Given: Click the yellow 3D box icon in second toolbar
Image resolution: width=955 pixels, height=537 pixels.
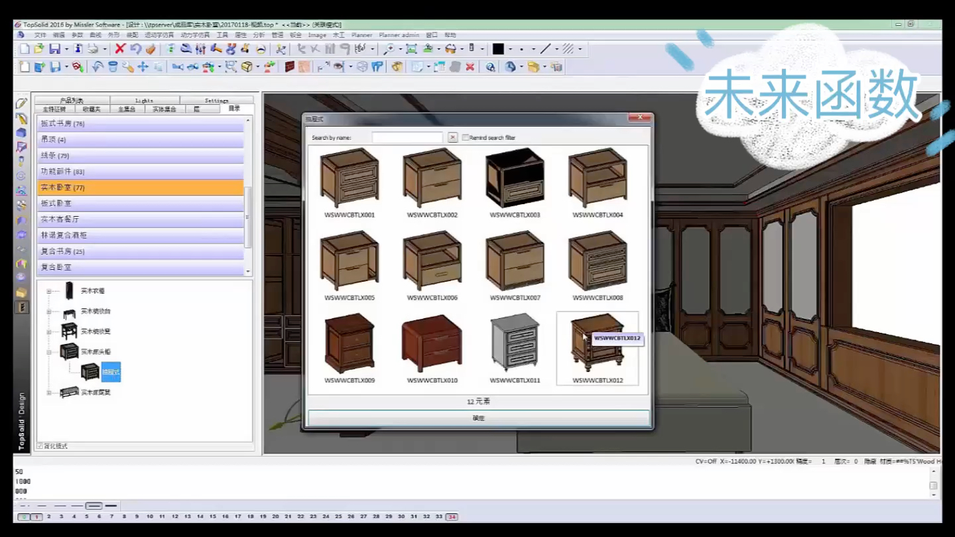Looking at the screenshot, I should click(247, 67).
